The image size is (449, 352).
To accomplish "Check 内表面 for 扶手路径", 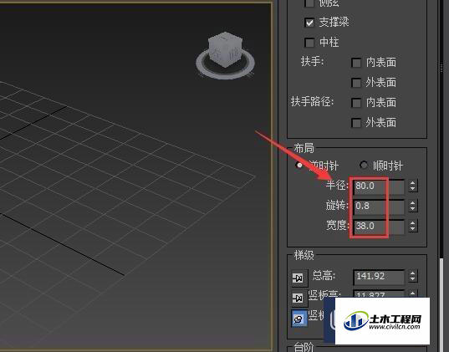I will [x=356, y=103].
